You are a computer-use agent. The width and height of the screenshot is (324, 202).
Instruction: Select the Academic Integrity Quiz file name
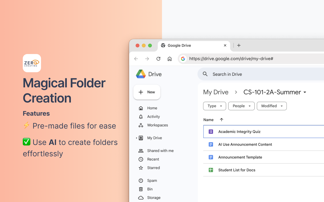239,132
